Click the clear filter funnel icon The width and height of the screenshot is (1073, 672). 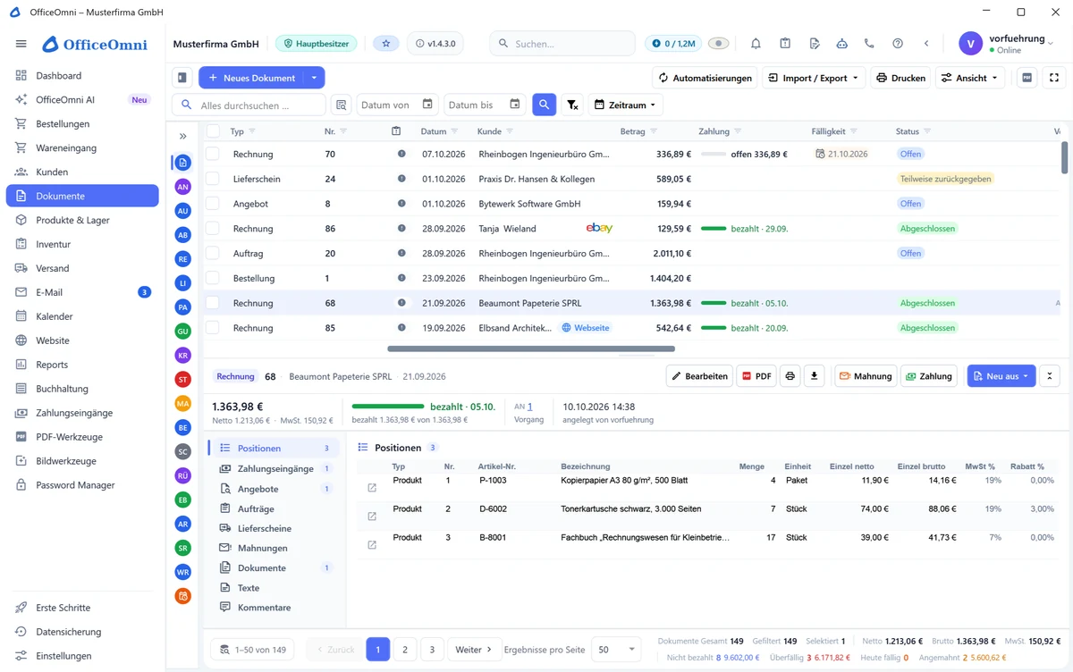572,105
